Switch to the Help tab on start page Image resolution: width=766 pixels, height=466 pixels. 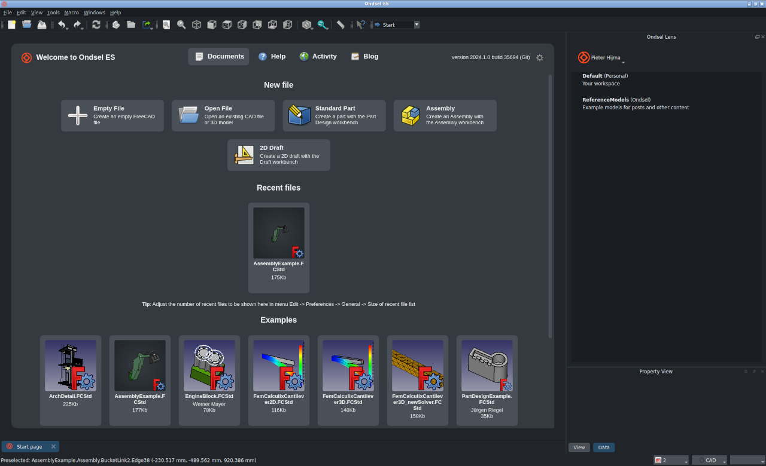[x=272, y=56]
